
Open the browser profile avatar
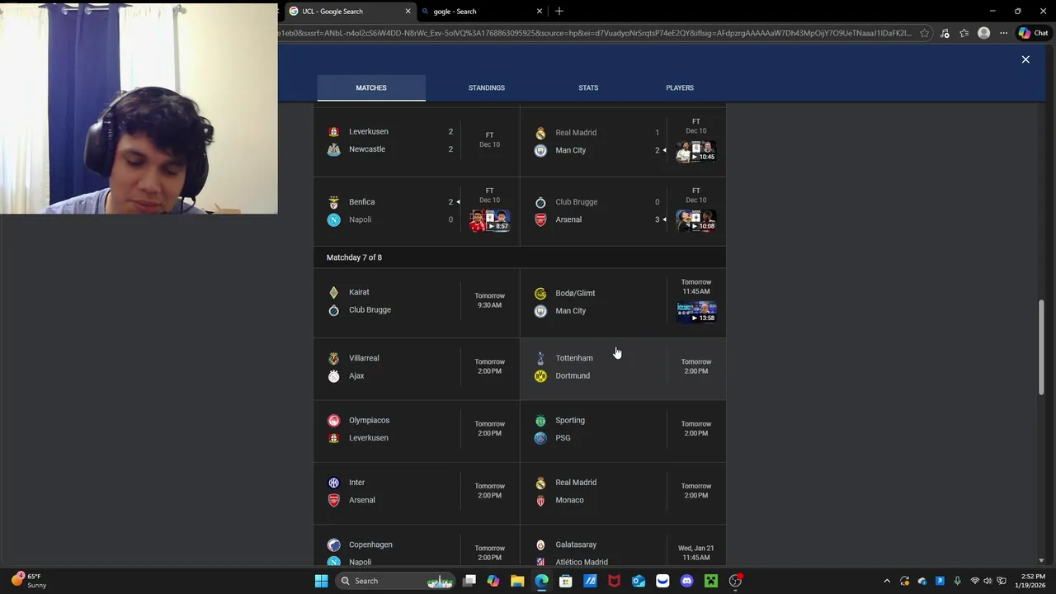click(x=983, y=33)
